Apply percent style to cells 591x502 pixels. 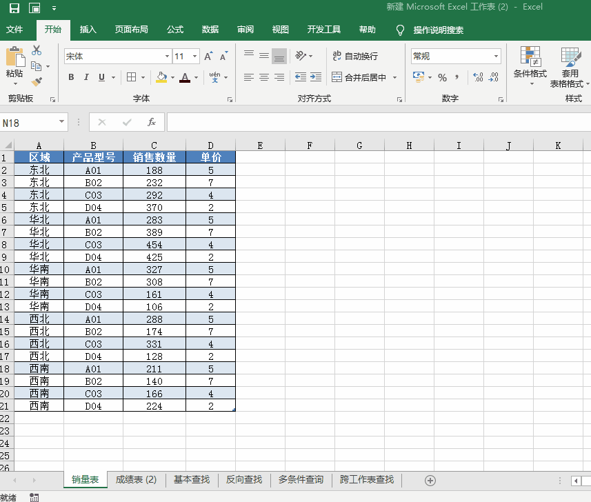(442, 77)
